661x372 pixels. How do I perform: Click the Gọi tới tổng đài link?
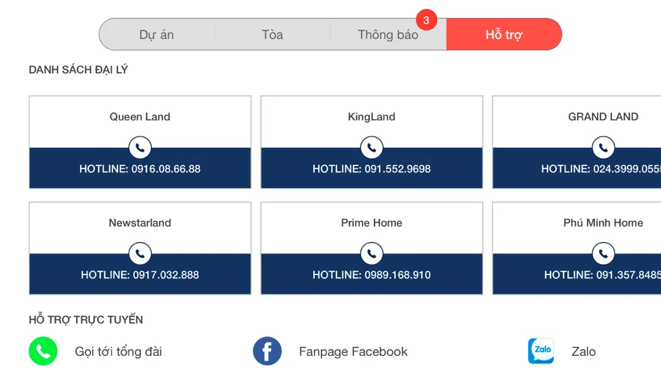(x=119, y=352)
